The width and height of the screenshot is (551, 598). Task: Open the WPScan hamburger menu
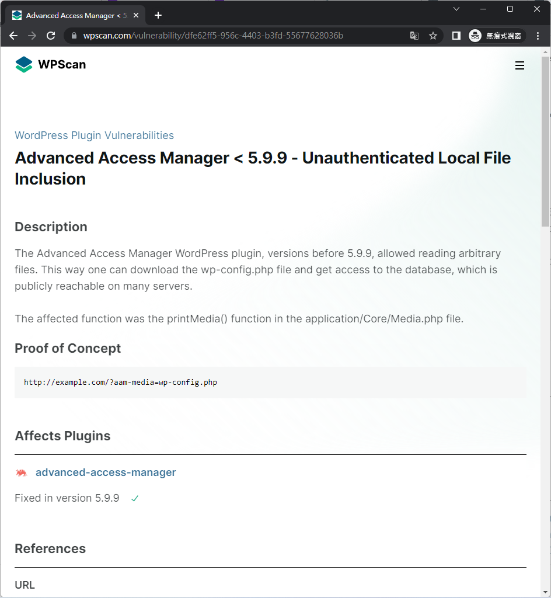pyautogui.click(x=519, y=65)
